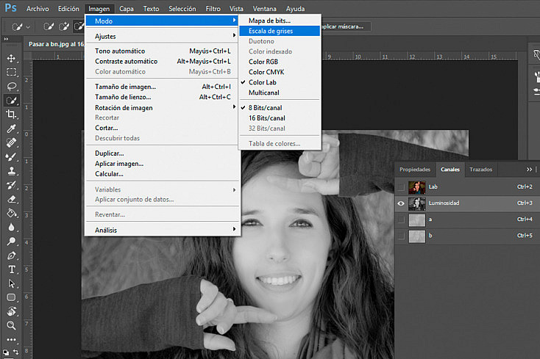Expand Rotación de imagen submenu

tap(162, 107)
